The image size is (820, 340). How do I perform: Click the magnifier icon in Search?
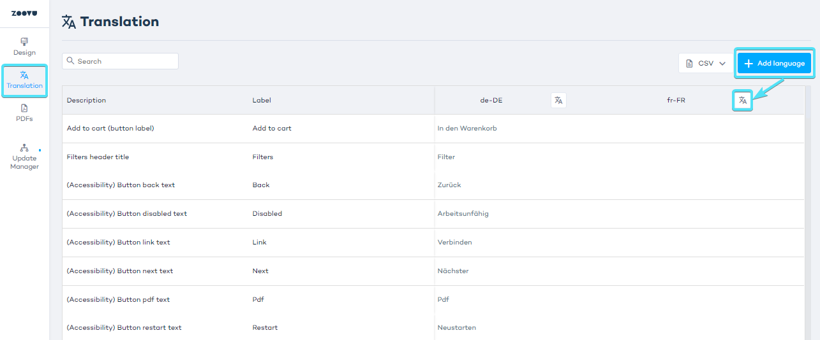pyautogui.click(x=71, y=61)
